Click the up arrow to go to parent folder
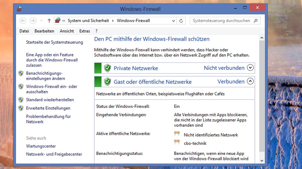This screenshot has height=169, width=302. pos(49,21)
